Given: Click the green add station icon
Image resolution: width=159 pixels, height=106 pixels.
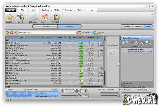Looking at the screenshot, I should point(7,33).
